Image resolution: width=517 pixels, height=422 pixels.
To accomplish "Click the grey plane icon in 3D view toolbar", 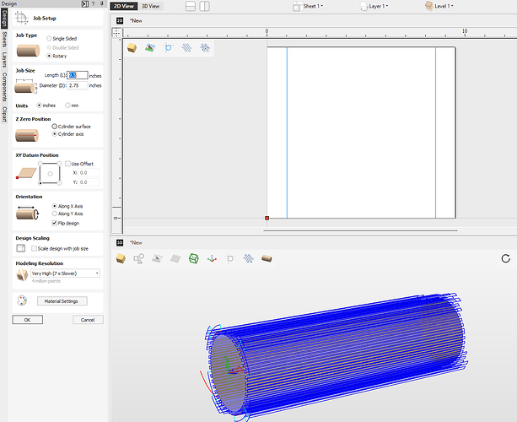I will point(175,258).
